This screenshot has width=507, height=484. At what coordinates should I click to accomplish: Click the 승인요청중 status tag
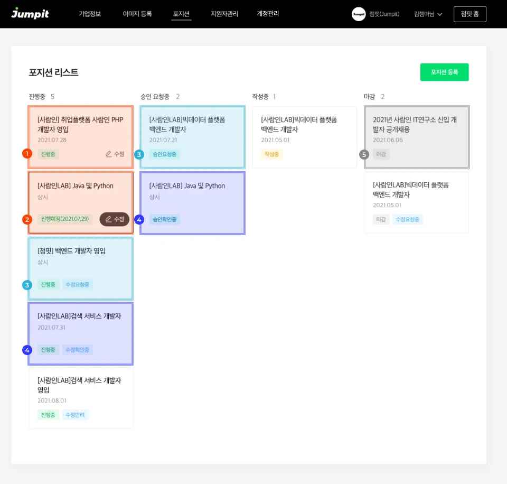click(165, 154)
